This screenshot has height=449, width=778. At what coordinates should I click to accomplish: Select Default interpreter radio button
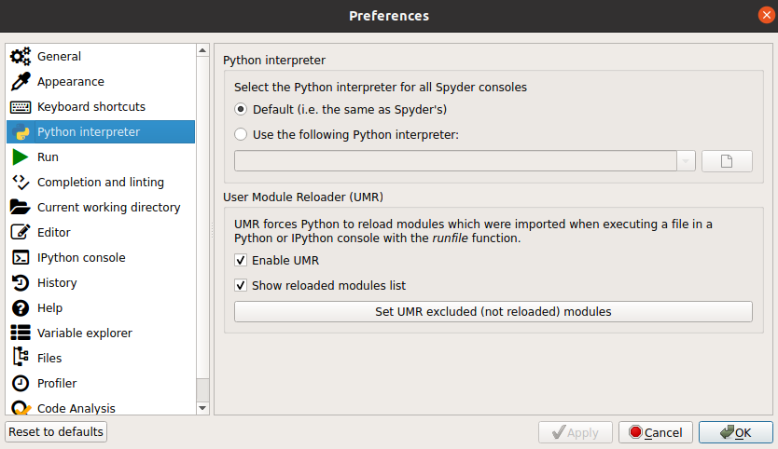pos(241,109)
